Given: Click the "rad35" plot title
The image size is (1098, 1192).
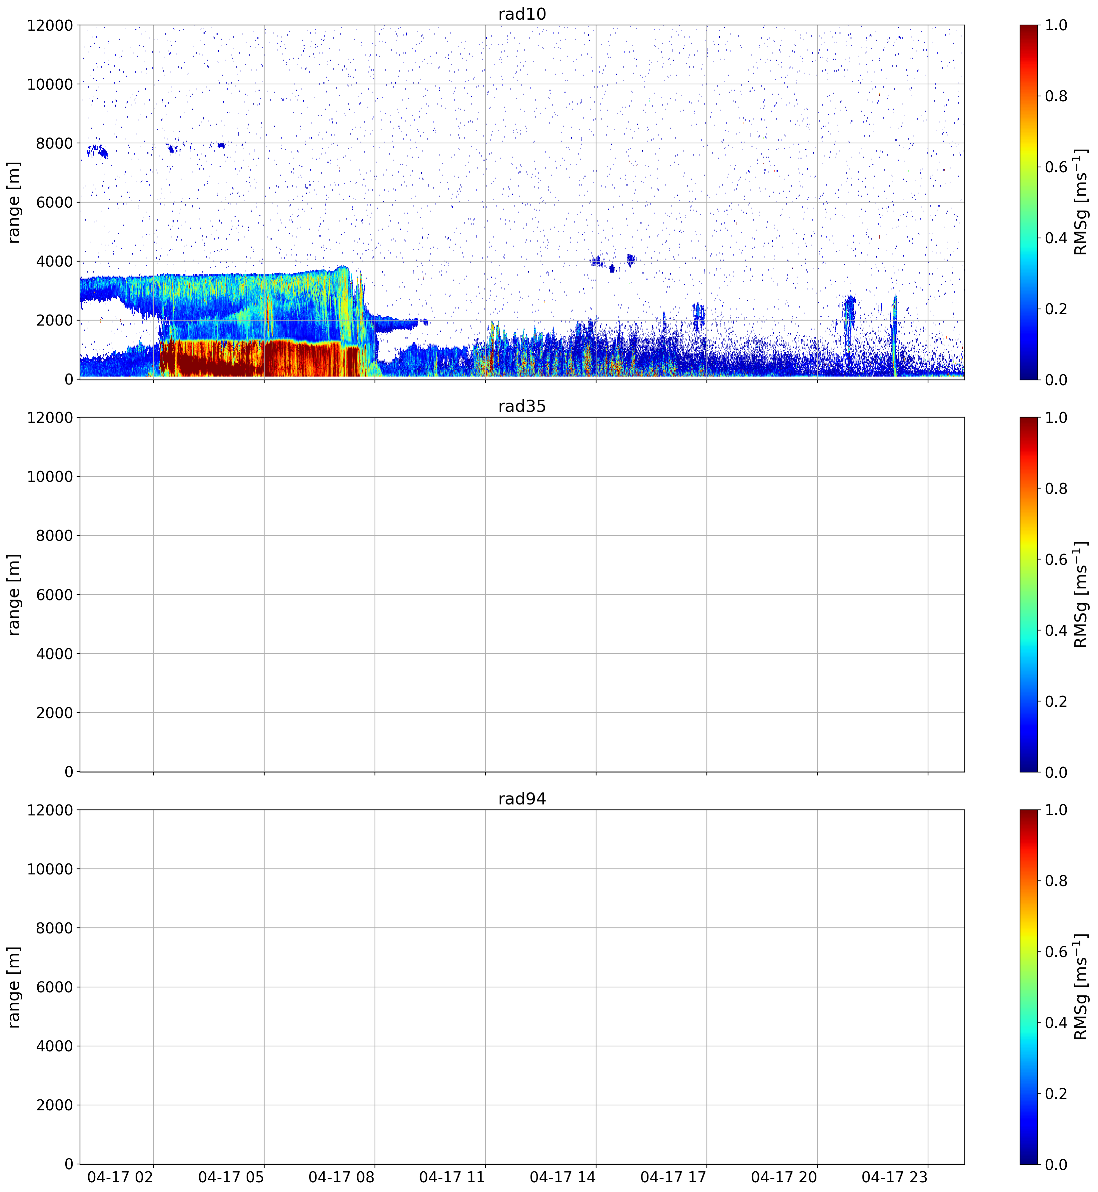Looking at the screenshot, I should click(x=522, y=407).
